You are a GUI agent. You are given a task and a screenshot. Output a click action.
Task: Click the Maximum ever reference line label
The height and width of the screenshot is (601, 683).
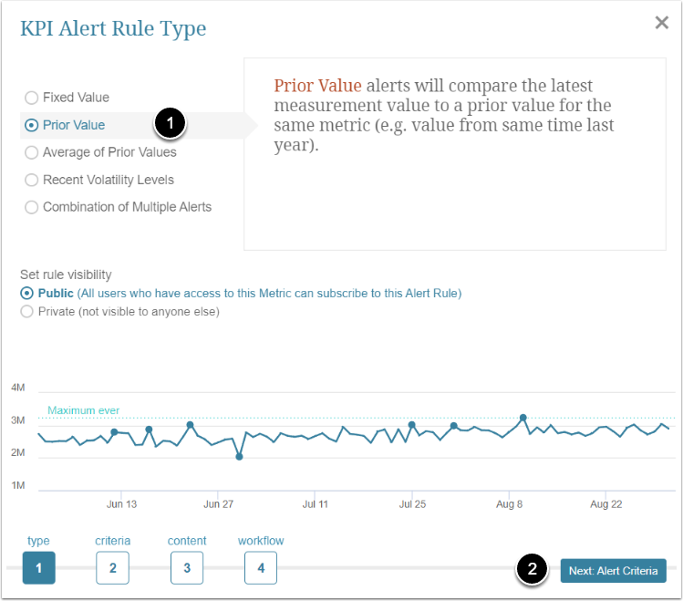(84, 410)
